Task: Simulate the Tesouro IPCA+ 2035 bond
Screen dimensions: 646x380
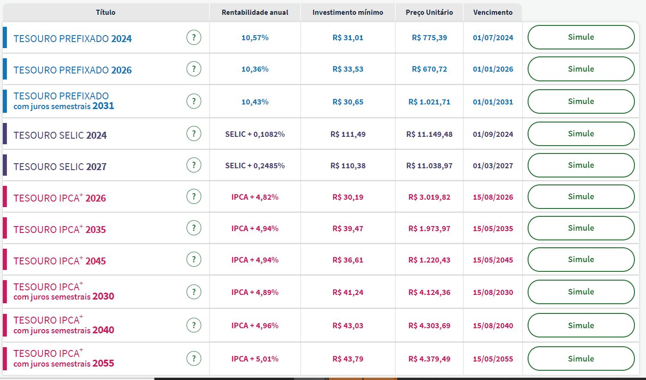Action: (x=581, y=228)
